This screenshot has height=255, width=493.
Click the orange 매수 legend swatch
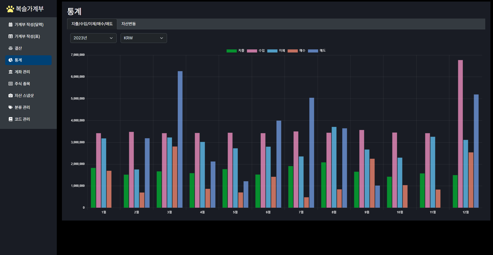coord(293,51)
